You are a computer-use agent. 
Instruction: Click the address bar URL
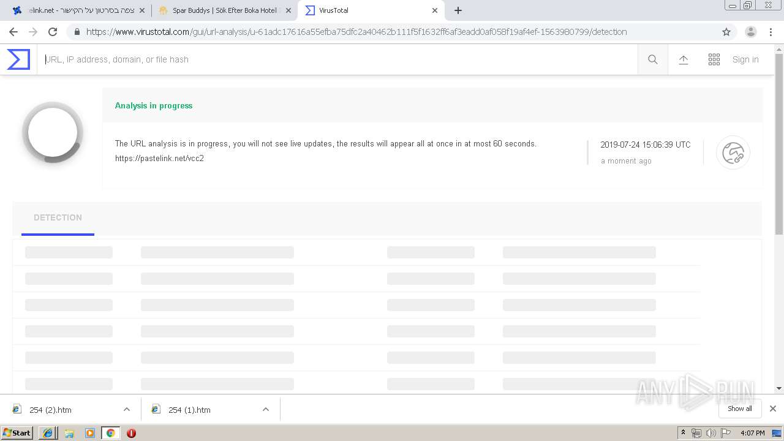point(356,32)
